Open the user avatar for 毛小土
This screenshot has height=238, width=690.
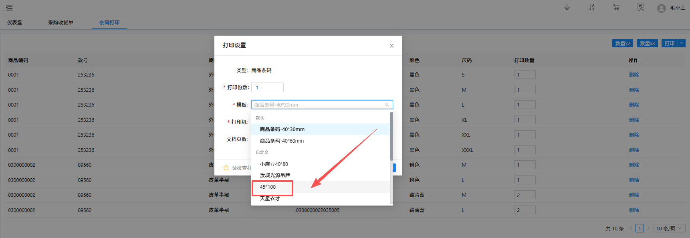[x=662, y=8]
